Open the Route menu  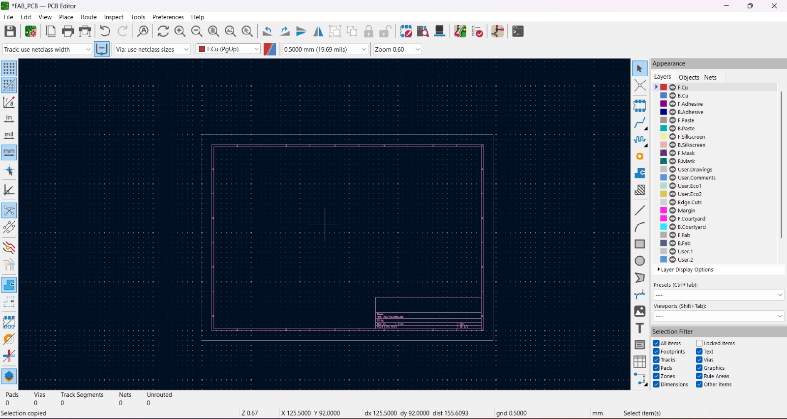pos(89,17)
